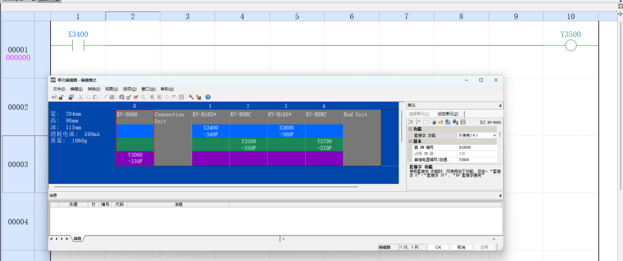Click the 首 DM 编号 value field

point(477,147)
